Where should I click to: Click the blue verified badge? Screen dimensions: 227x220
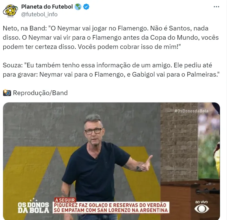86,7
